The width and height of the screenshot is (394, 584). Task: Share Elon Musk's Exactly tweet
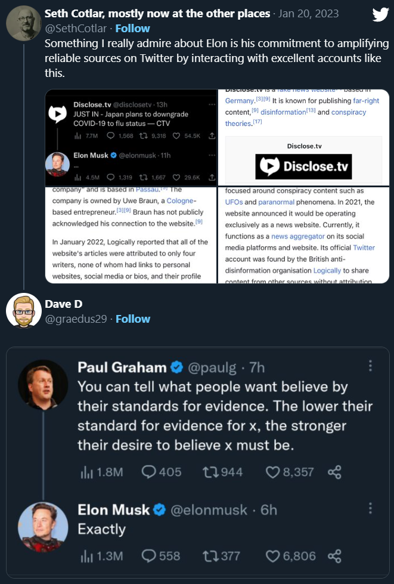(334, 555)
